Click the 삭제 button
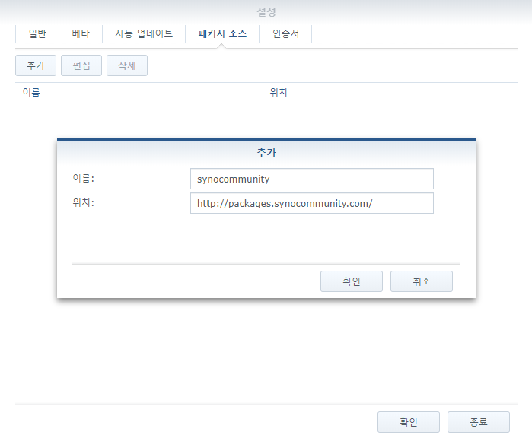 [127, 65]
